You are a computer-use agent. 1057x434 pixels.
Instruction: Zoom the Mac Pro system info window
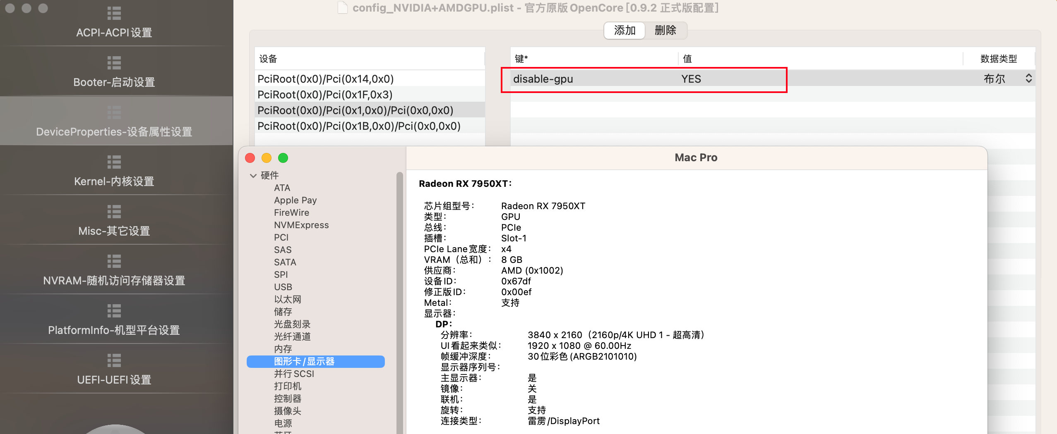[283, 158]
